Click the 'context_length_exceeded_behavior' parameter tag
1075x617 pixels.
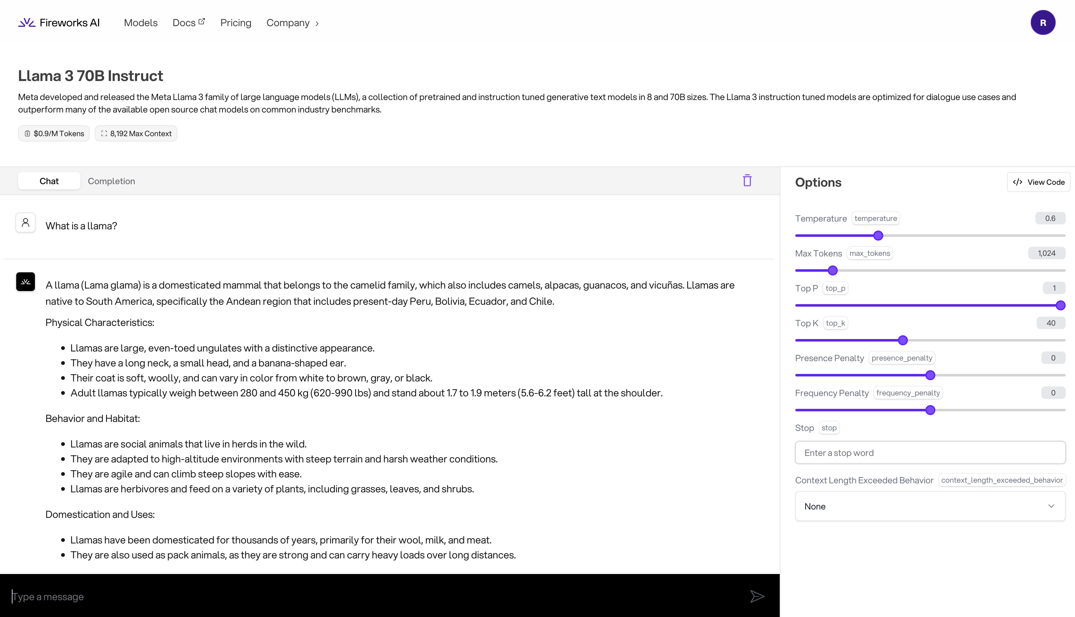[1002, 480]
